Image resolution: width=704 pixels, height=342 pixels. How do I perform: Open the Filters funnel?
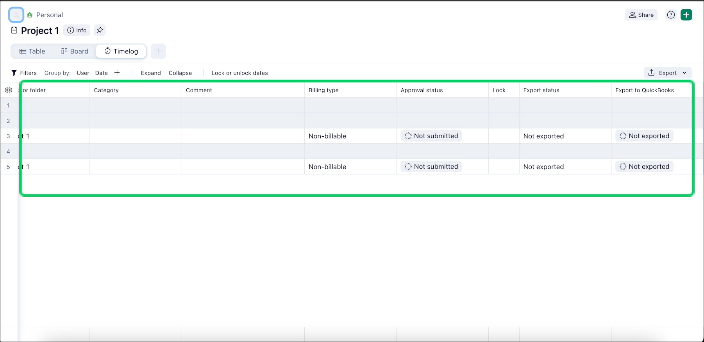[24, 73]
